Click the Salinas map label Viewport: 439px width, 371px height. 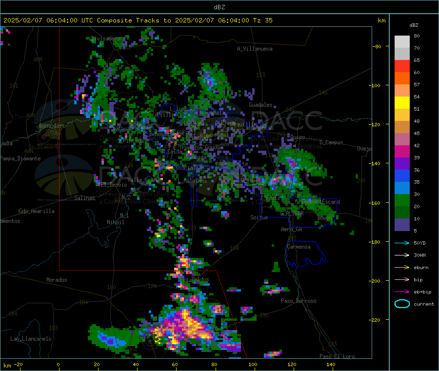pyautogui.click(x=84, y=198)
